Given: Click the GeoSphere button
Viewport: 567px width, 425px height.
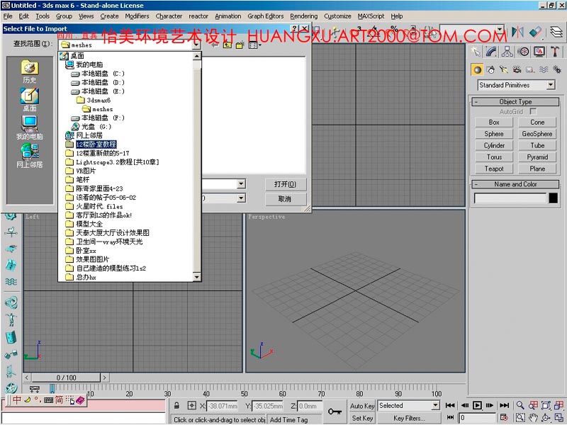Looking at the screenshot, I should click(537, 134).
